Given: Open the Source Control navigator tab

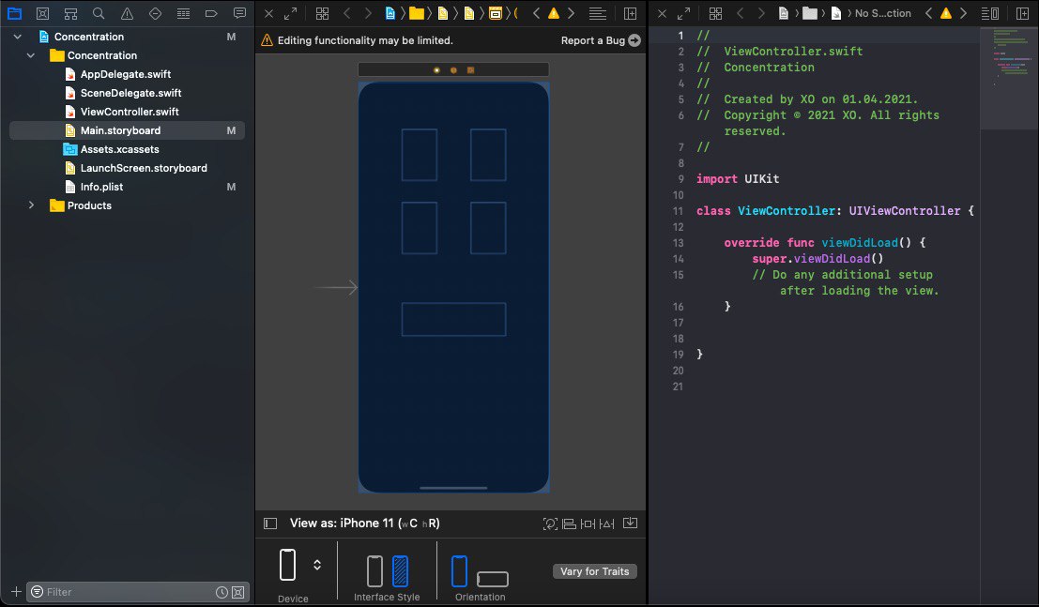Looking at the screenshot, I should [42, 14].
